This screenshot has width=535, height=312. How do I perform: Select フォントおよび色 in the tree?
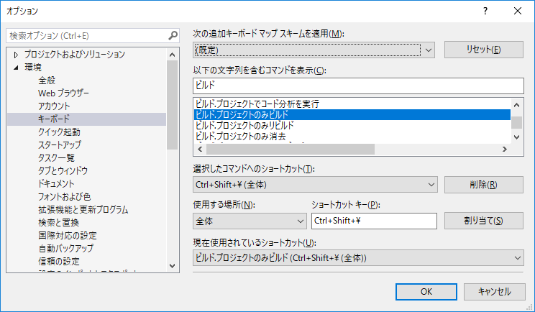tap(65, 197)
